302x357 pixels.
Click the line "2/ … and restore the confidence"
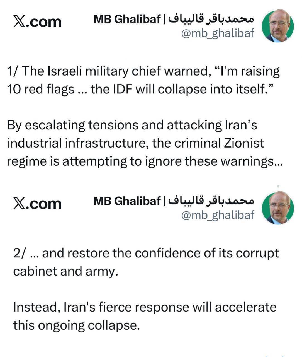tap(146, 253)
